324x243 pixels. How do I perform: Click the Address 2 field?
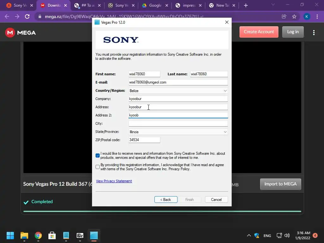click(x=178, y=115)
